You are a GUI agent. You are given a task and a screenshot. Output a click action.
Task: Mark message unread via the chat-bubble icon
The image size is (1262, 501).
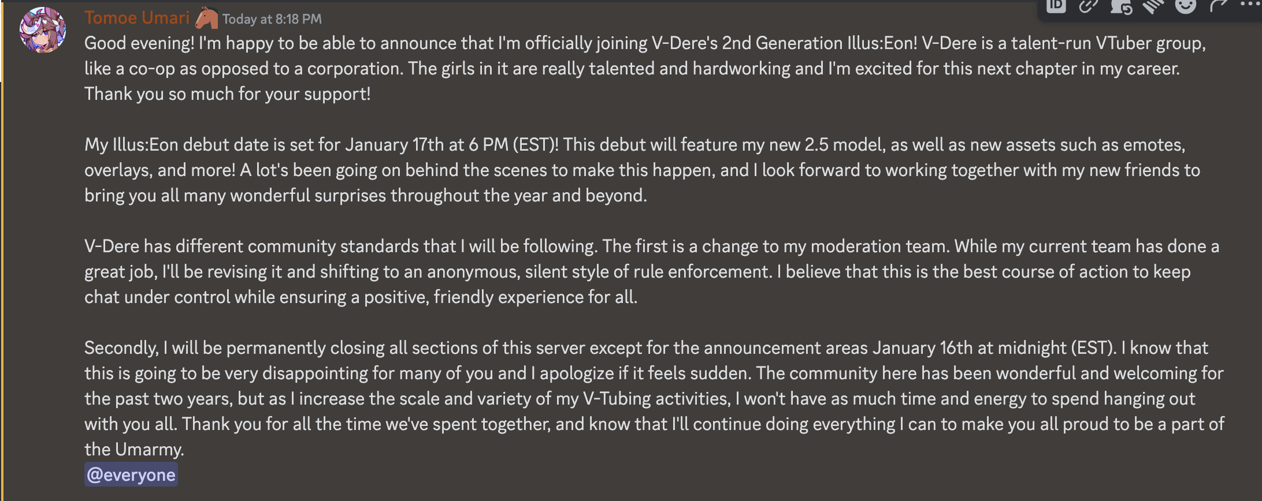tap(1121, 6)
